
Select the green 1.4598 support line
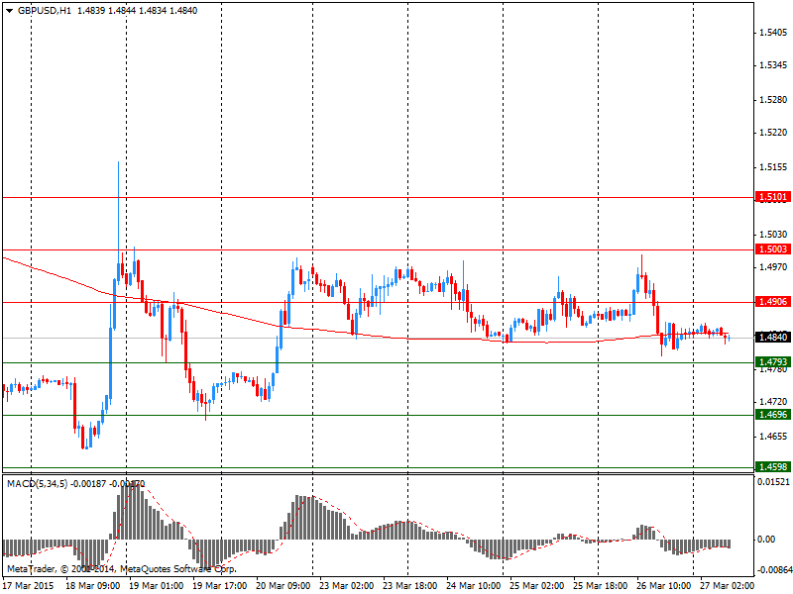(x=379, y=467)
